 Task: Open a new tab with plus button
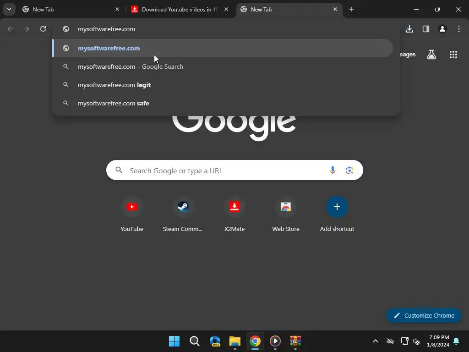click(352, 9)
